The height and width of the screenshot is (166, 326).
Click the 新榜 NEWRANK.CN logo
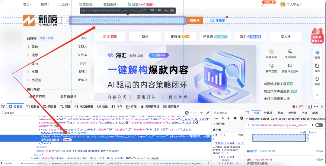[x=40, y=20]
